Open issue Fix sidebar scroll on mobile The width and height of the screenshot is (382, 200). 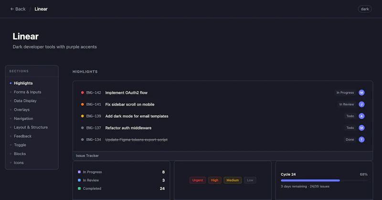[x=130, y=104]
